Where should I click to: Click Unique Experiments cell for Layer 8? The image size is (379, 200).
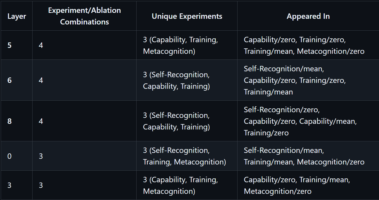[x=187, y=121]
